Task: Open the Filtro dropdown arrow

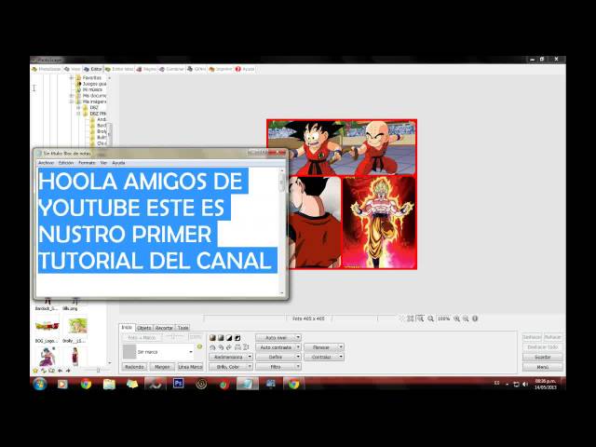Action: click(x=298, y=367)
